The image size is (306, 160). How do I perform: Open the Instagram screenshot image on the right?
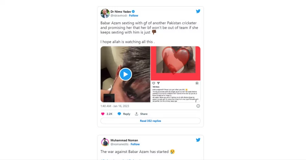coord(175,74)
